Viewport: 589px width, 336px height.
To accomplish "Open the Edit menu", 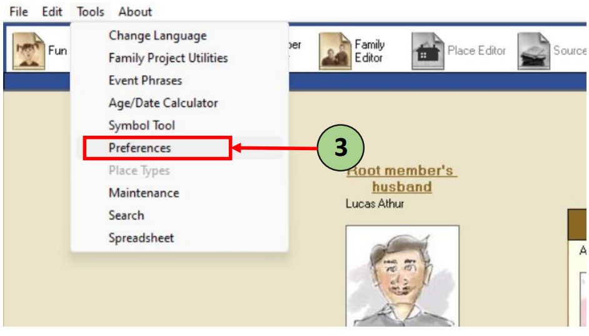I will pyautogui.click(x=53, y=11).
